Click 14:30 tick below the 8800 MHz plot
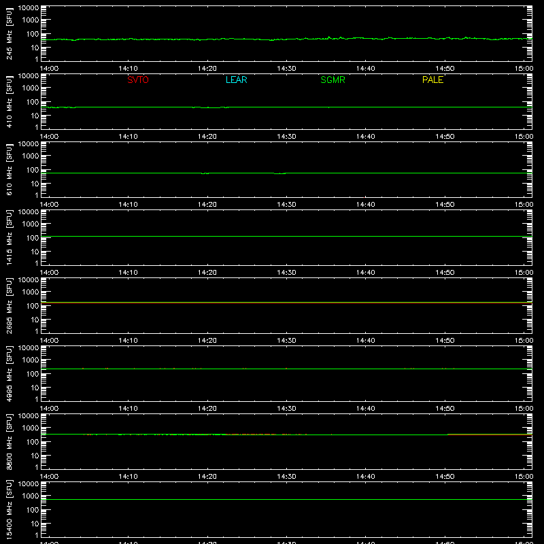Viewport: 544px width, 544px height. pyautogui.click(x=286, y=477)
